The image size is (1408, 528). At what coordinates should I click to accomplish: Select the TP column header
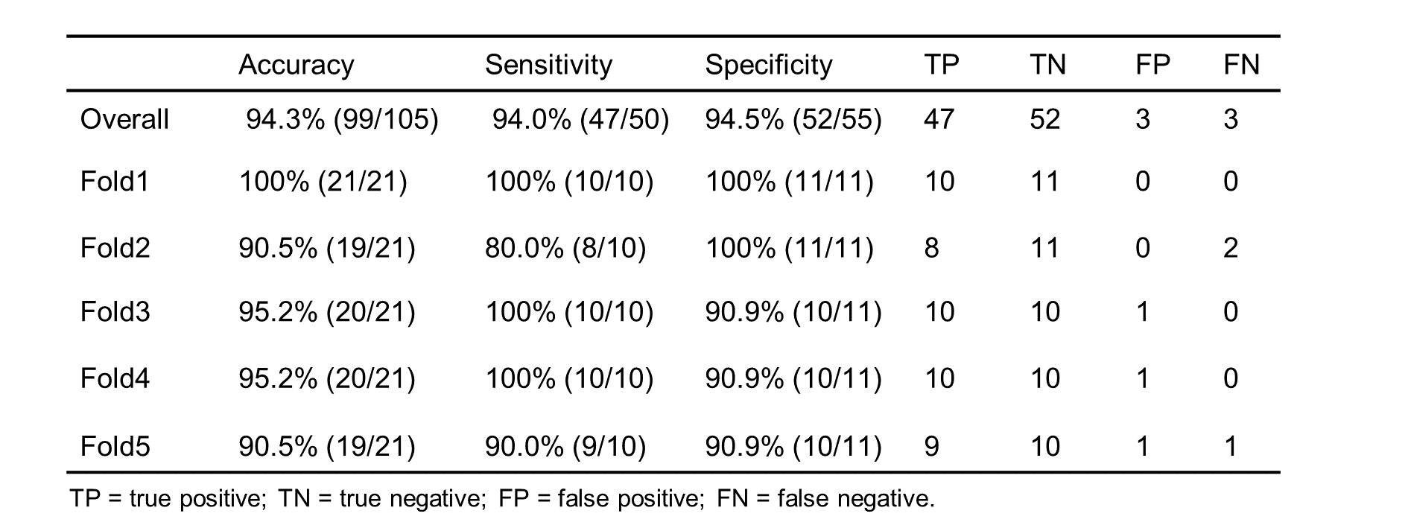(x=941, y=66)
